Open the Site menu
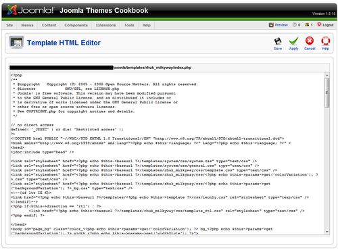 click(x=9, y=25)
